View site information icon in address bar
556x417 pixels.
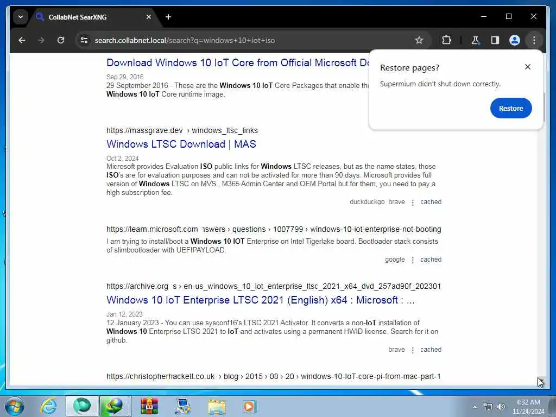pyautogui.click(x=84, y=40)
